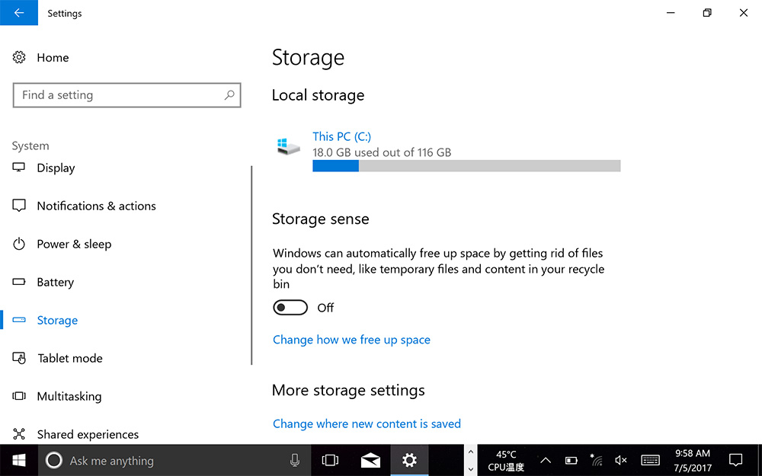This screenshot has width=762, height=476.
Task: Open the Wi-Fi network tray icon
Action: click(597, 460)
